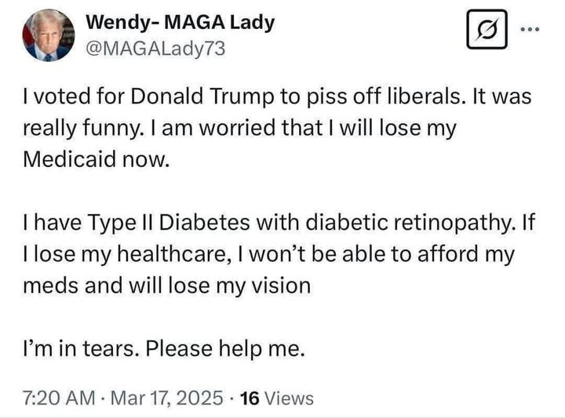Select the "really funny. I am worried" line
The width and height of the screenshot is (565, 418).
239,128
